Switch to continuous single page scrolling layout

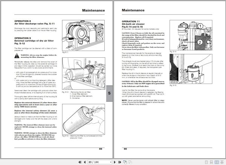point(211,162)
